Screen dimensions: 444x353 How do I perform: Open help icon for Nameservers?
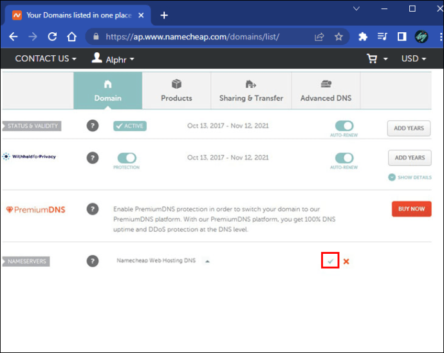93,261
